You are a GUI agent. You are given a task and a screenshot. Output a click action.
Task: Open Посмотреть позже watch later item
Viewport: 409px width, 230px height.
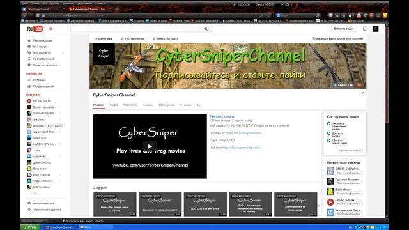[45, 65]
